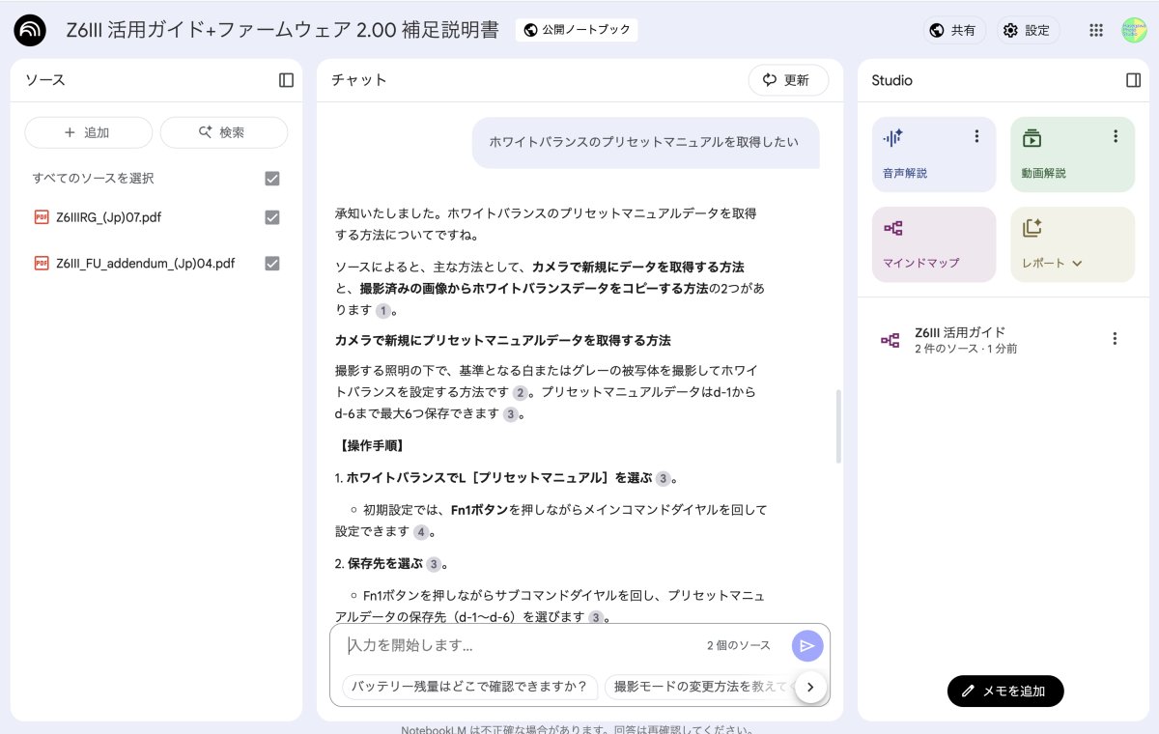Open citation 3 after プリセットマニュアル］を選ぶ
Screen dimensions: 1159x734
[x=664, y=479]
